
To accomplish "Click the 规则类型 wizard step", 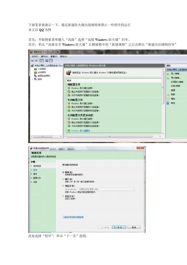I will pos(37,166).
